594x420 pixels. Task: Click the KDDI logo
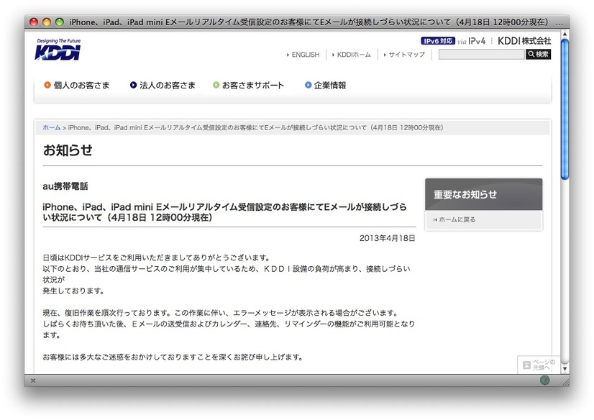point(58,50)
